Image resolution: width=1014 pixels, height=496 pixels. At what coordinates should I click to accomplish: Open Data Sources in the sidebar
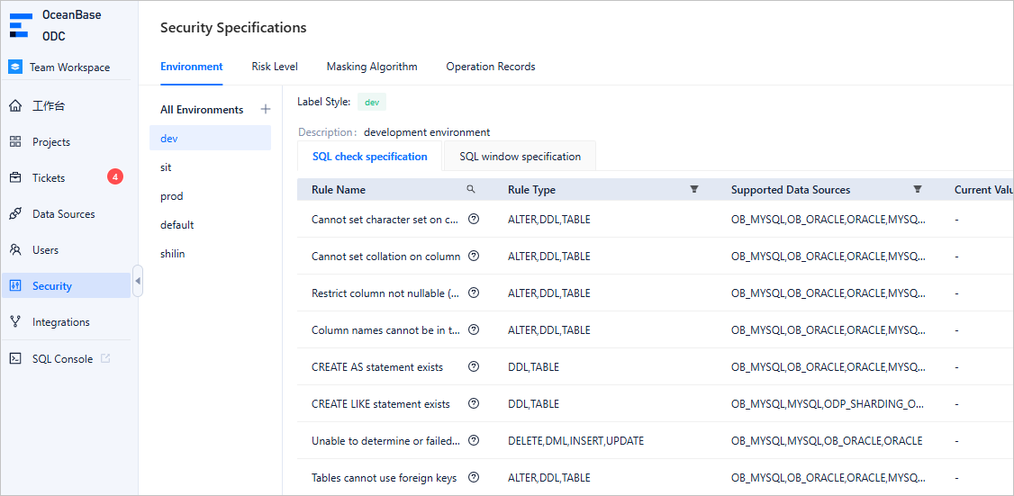(63, 214)
